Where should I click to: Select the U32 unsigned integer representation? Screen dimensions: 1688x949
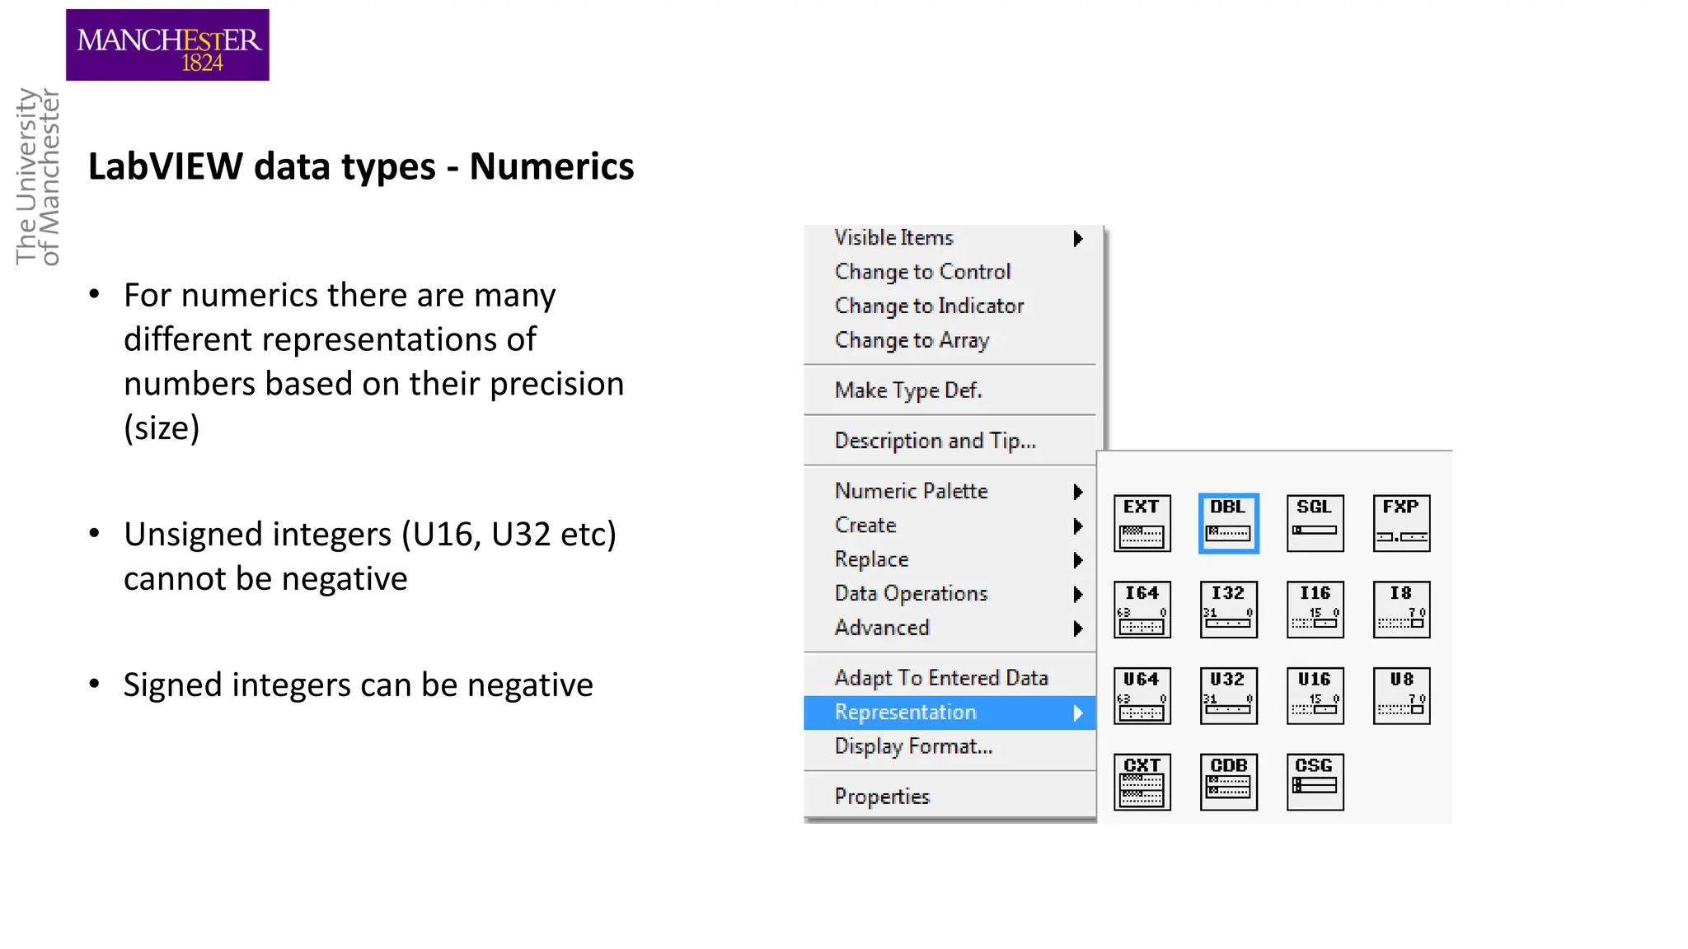(1228, 696)
